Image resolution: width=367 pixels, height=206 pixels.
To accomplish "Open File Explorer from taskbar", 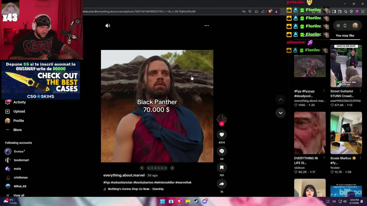I will pyautogui.click(x=188, y=201).
